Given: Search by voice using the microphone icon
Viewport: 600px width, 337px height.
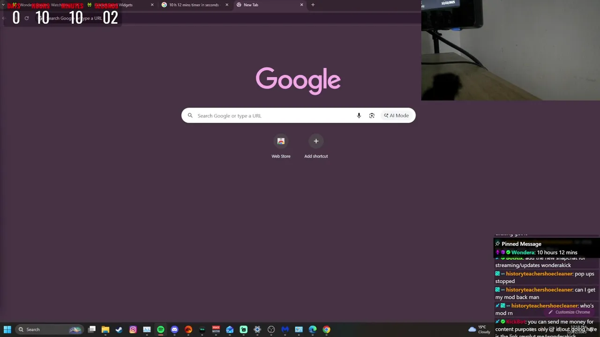Looking at the screenshot, I should pyautogui.click(x=359, y=116).
